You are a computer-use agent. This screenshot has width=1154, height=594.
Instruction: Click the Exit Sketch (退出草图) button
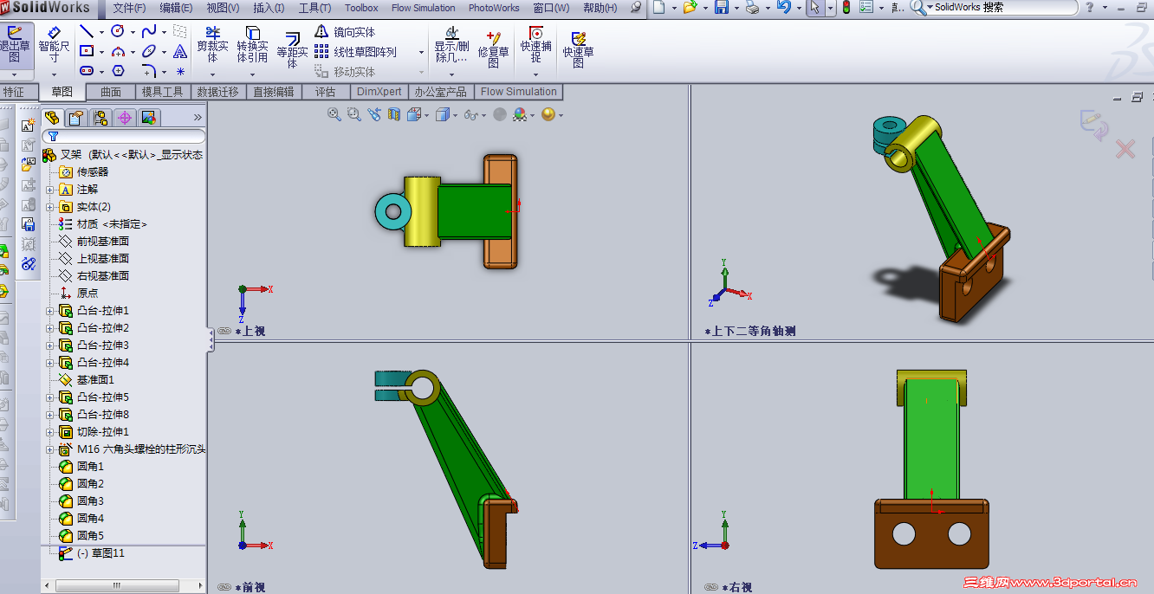click(15, 44)
